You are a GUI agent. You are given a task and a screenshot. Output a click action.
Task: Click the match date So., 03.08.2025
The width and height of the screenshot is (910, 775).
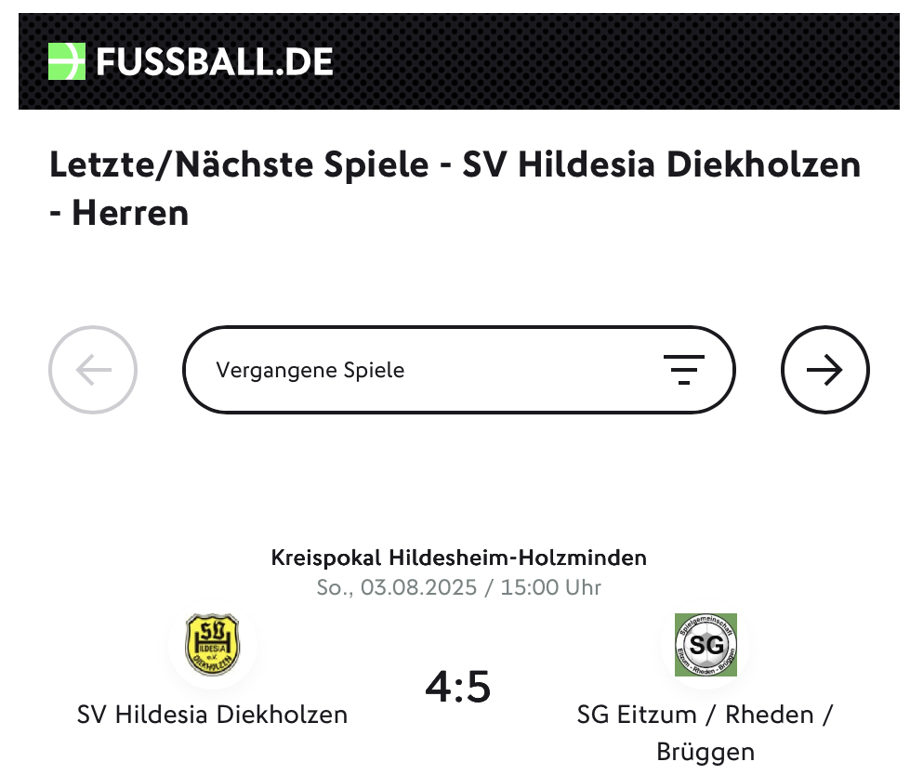[x=396, y=587]
